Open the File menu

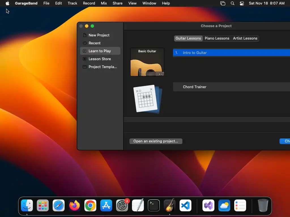tap(46, 3)
